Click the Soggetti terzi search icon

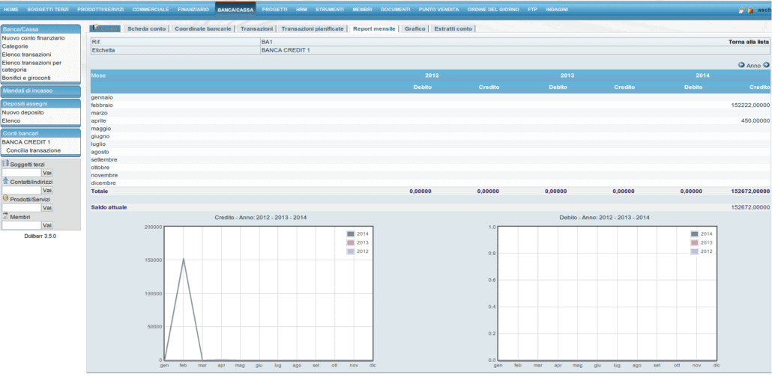(5, 164)
